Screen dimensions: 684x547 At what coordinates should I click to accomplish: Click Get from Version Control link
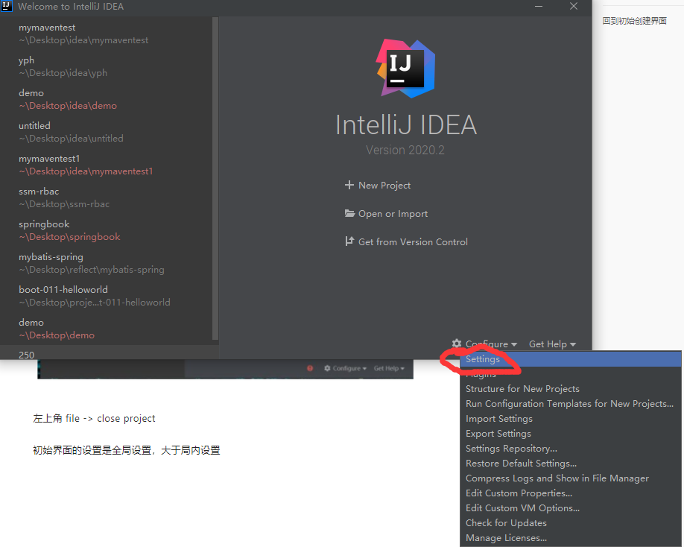tap(413, 241)
